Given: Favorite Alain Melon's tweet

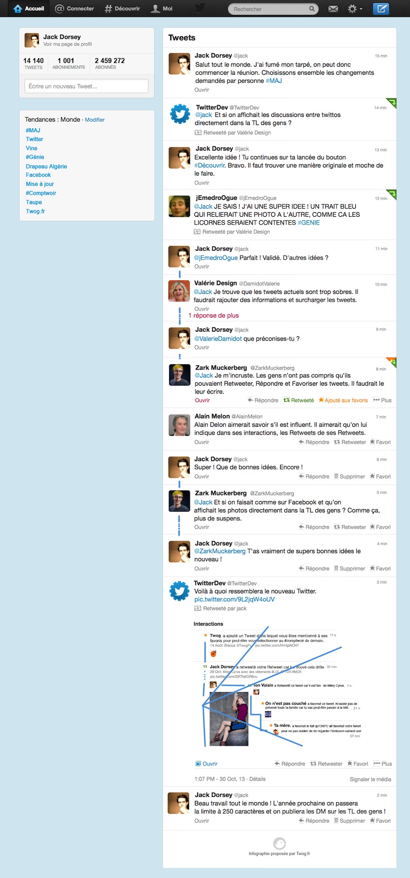Looking at the screenshot, I should (x=380, y=442).
